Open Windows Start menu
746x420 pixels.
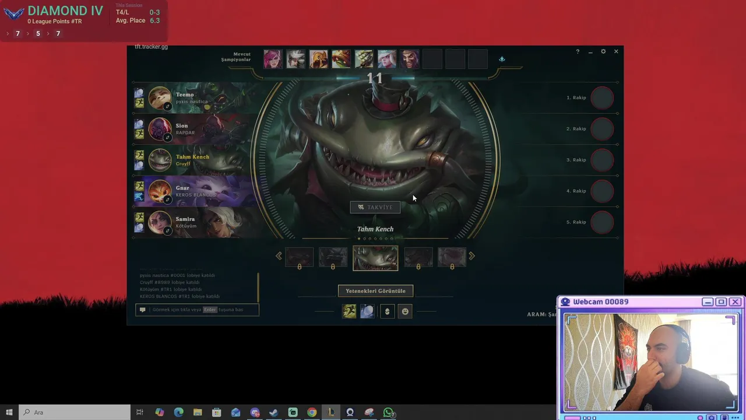(x=9, y=412)
